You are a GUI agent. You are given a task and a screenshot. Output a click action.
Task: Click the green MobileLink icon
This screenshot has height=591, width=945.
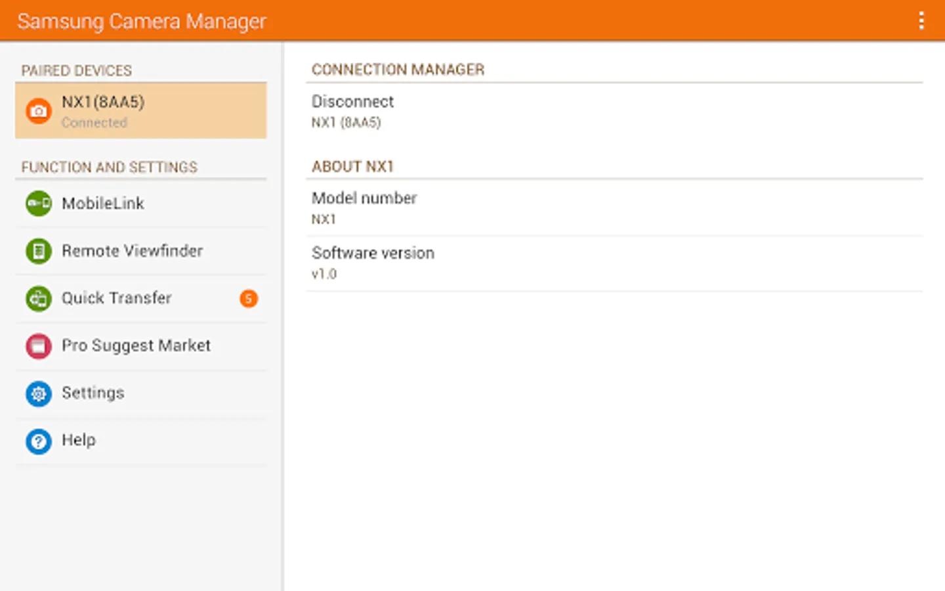point(39,204)
